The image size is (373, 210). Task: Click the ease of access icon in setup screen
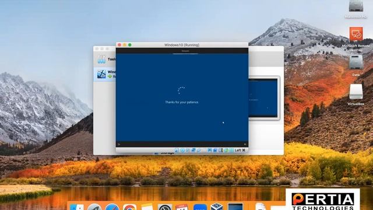[119, 144]
